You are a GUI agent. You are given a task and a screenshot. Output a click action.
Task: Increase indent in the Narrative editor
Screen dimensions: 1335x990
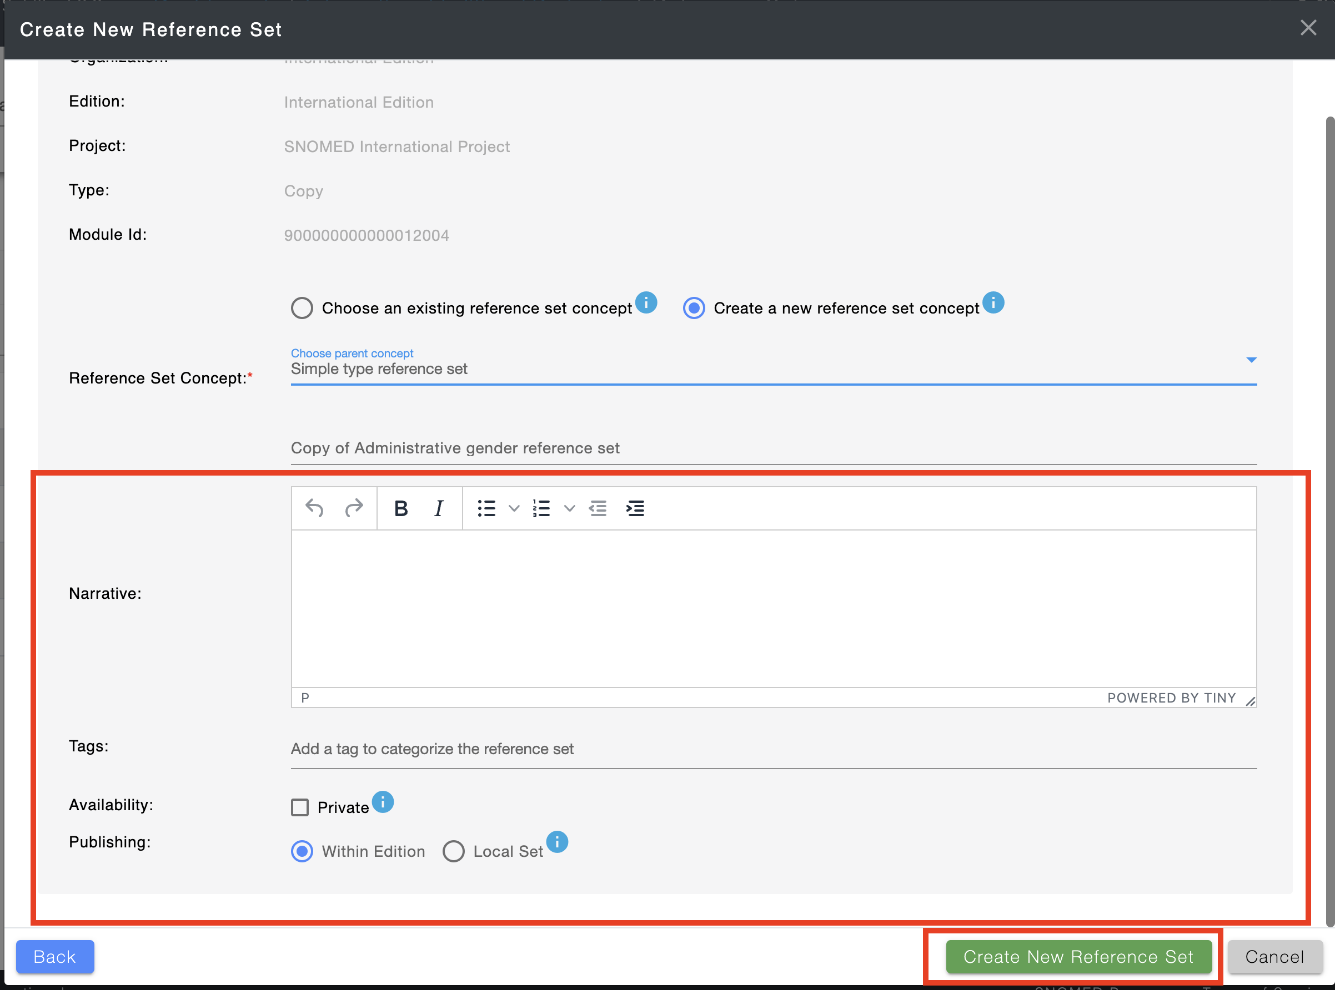635,508
